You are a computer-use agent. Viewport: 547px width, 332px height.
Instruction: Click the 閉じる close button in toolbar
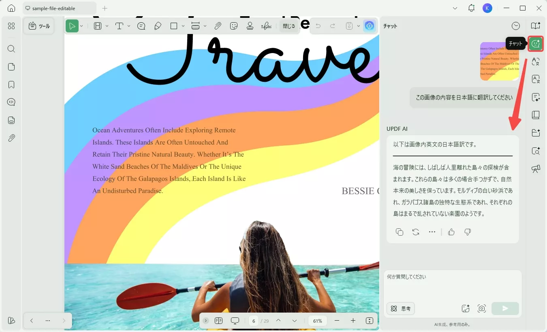pos(289,26)
